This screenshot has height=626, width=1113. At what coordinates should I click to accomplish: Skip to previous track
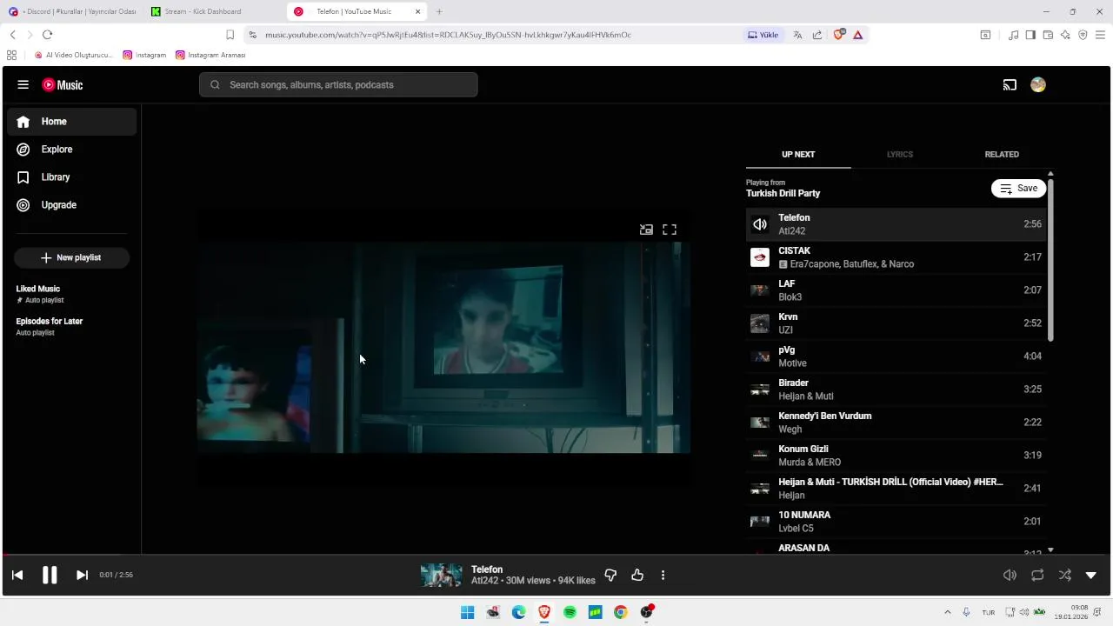tap(17, 575)
